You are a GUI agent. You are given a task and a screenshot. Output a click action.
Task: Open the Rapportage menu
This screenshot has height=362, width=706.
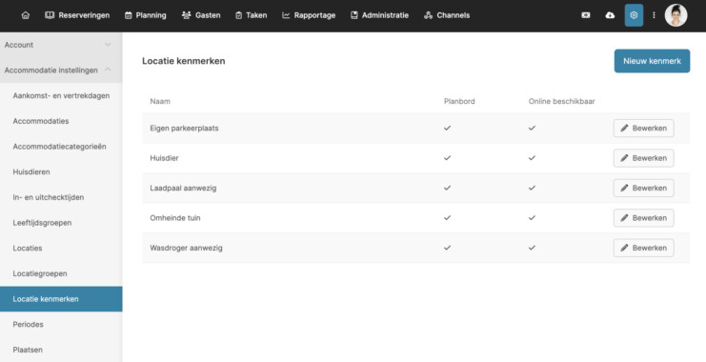click(x=309, y=15)
